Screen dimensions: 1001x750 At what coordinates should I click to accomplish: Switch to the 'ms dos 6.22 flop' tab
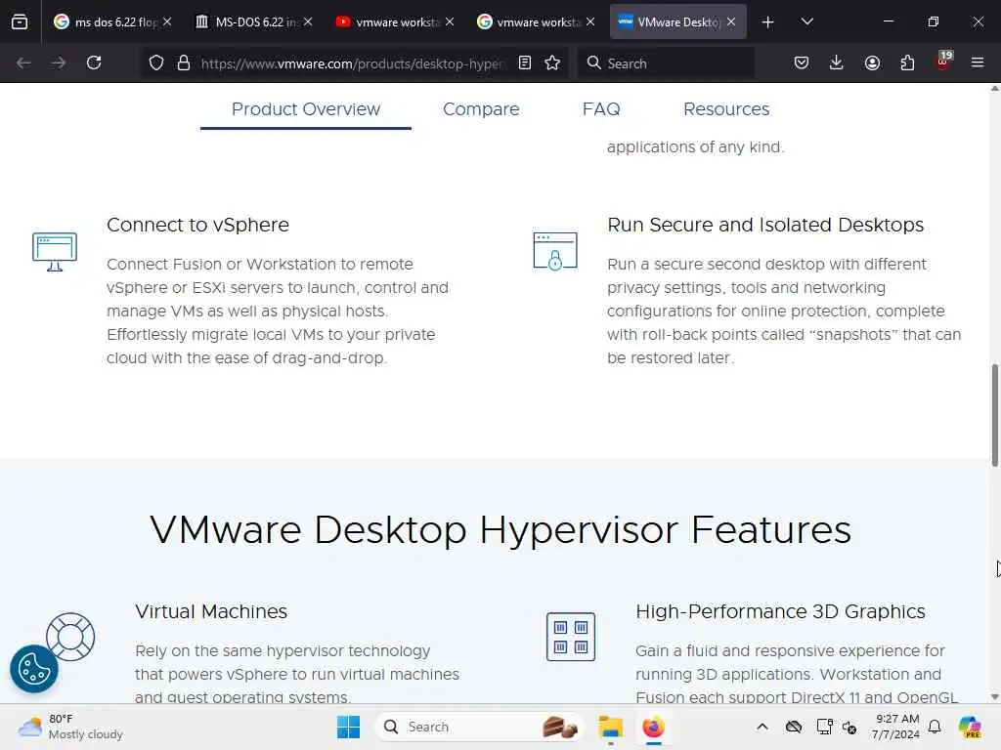[112, 21]
